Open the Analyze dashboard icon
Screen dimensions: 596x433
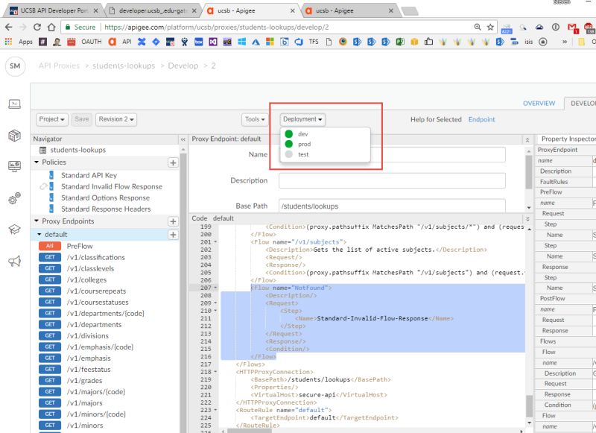click(16, 167)
